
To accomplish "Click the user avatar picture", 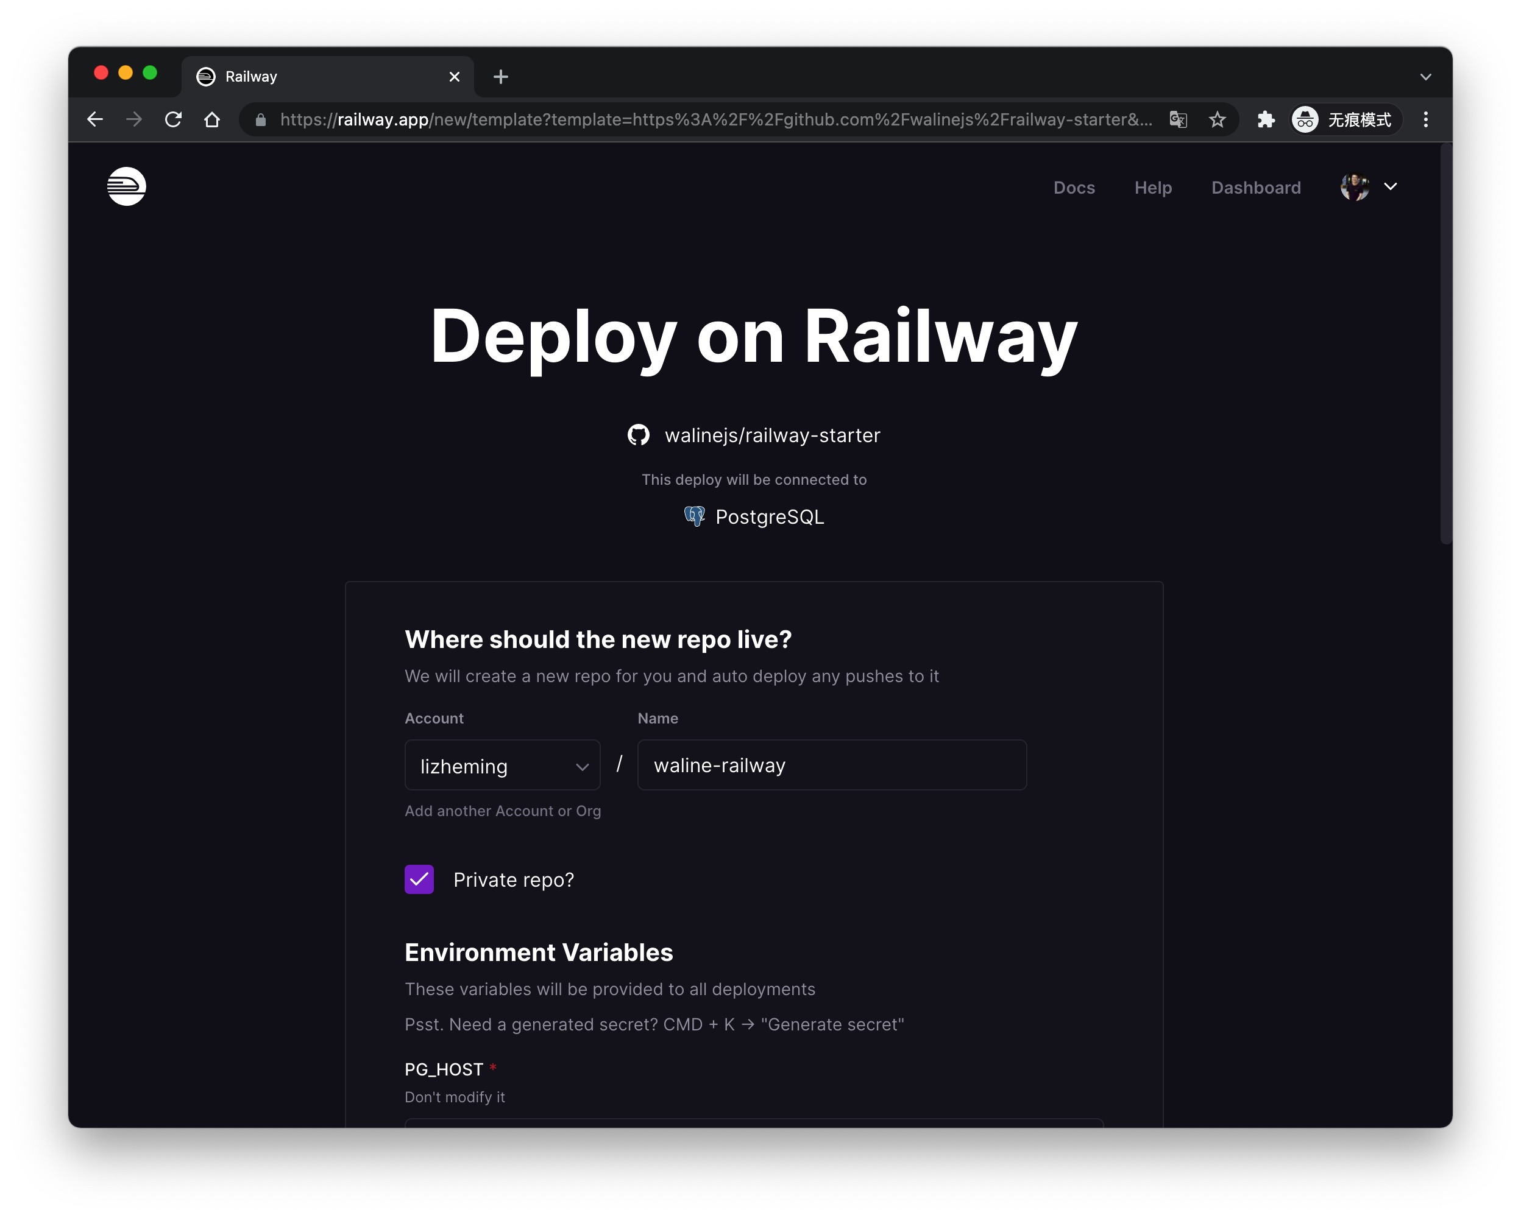I will [x=1355, y=187].
